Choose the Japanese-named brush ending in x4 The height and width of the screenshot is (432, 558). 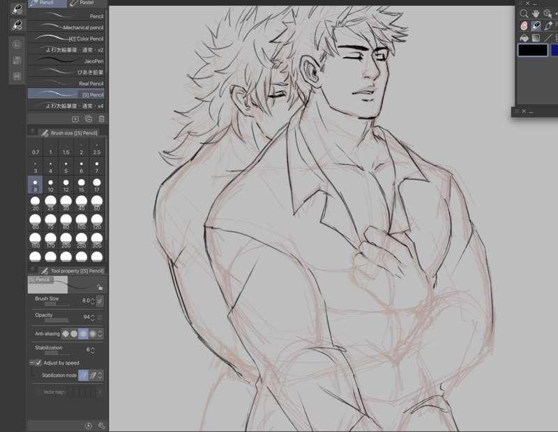(66, 106)
